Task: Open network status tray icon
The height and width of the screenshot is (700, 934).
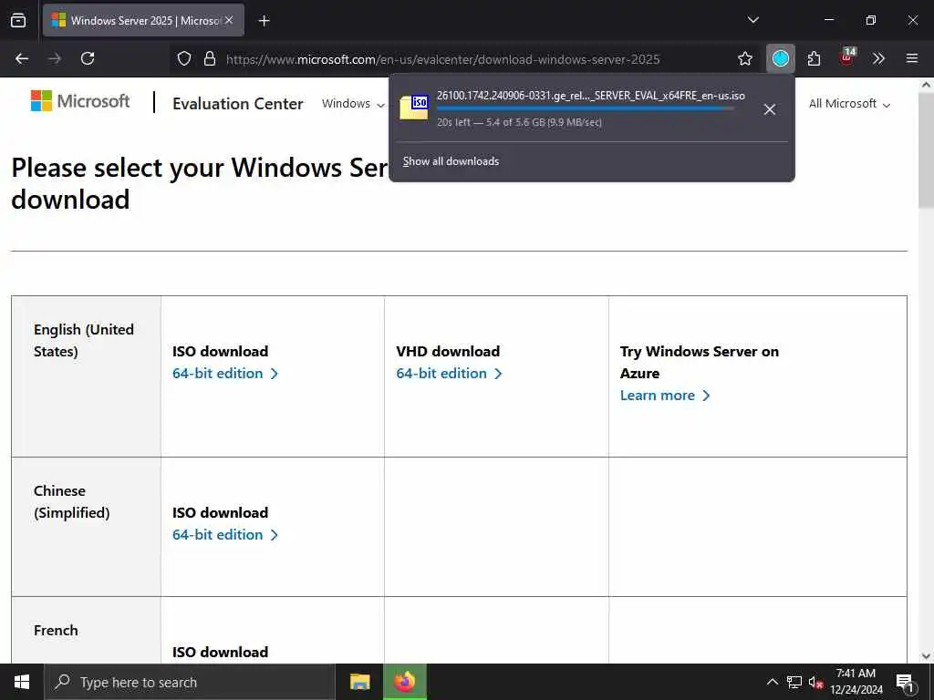Action: [x=794, y=682]
